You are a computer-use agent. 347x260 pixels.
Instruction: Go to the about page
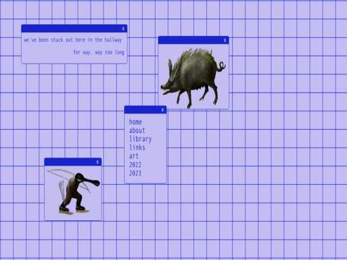[x=138, y=131]
